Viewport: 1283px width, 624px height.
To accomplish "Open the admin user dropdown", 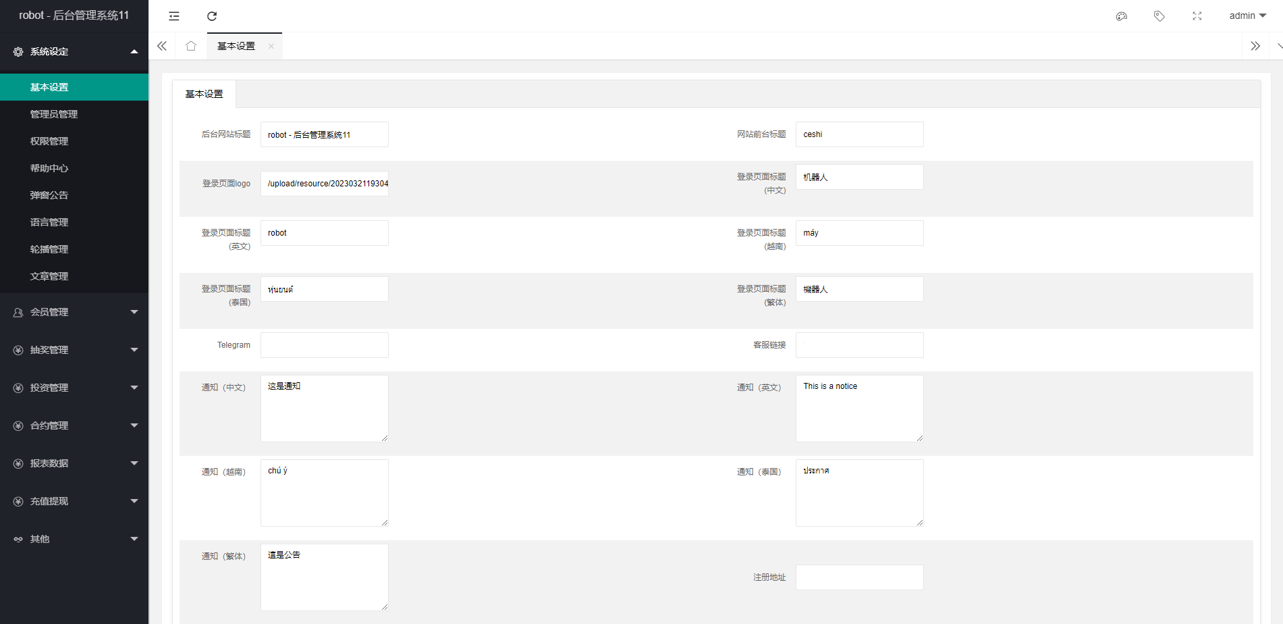I will 1247,16.
